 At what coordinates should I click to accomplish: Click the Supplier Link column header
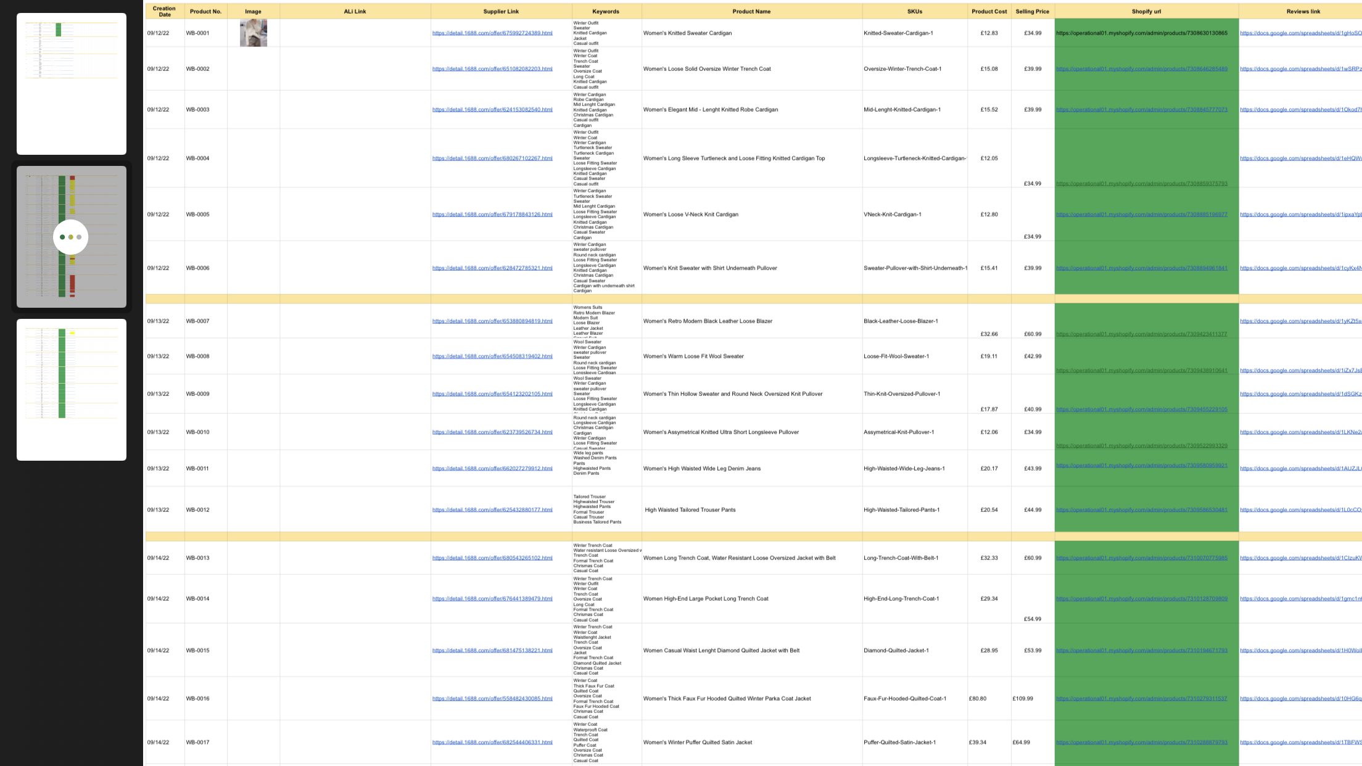pos(501,11)
